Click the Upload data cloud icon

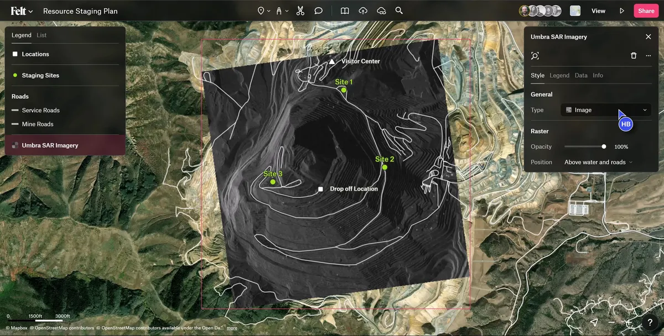(x=363, y=11)
